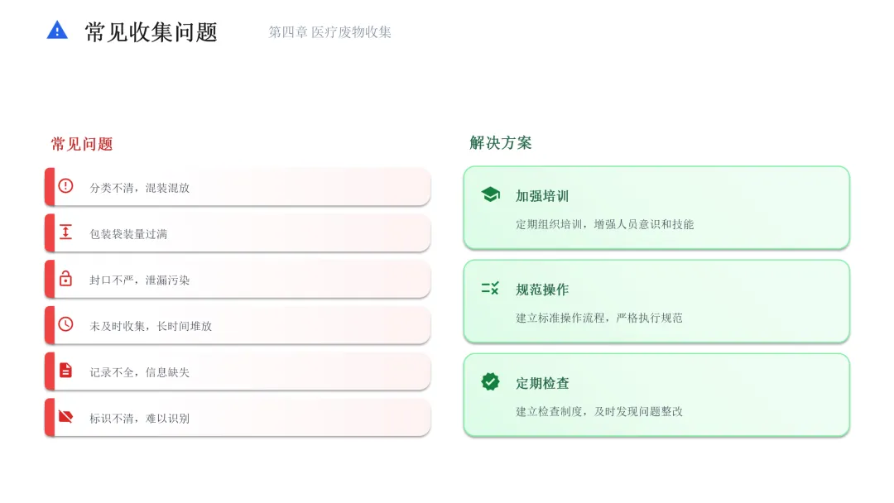
Task: Click the 未及时收集，长时间堆放 text
Action: [x=151, y=326]
